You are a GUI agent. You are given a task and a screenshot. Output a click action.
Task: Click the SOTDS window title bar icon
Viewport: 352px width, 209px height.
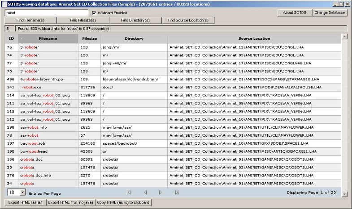(4, 4)
